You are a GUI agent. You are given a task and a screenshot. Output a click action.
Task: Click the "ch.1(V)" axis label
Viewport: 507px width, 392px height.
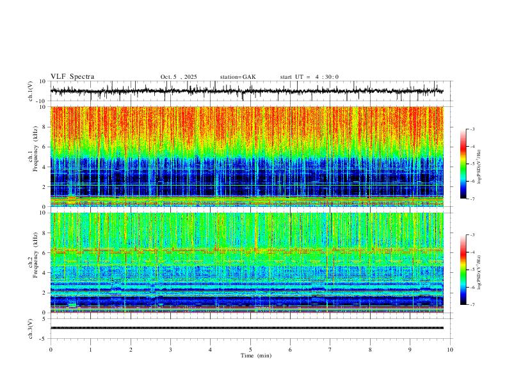tap(31, 91)
